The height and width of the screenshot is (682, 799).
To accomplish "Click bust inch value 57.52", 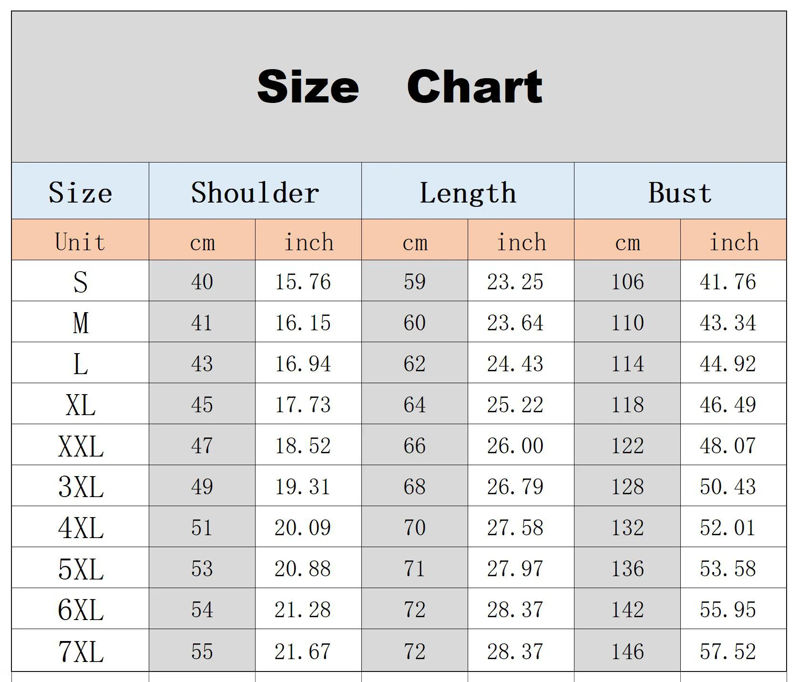I will (728, 651).
